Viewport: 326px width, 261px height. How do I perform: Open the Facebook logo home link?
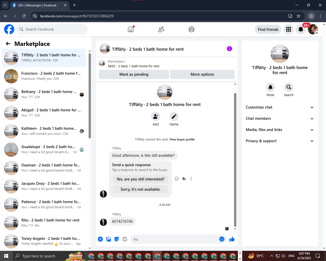tap(9, 29)
